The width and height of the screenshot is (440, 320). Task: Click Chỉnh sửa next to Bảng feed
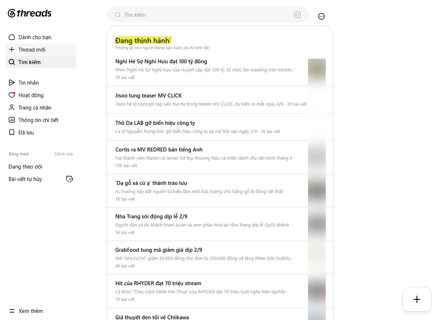64,154
